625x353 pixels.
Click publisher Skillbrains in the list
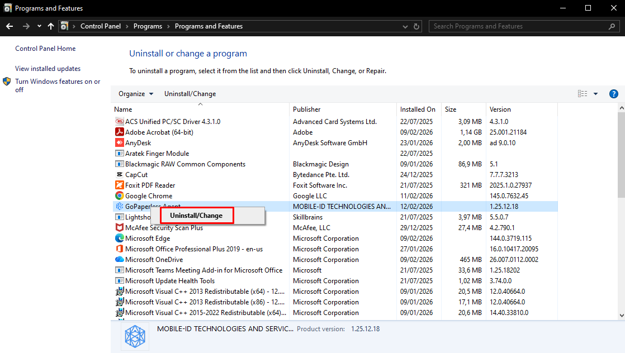[x=307, y=217]
